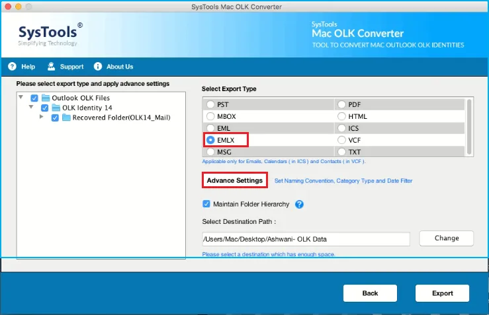Toggle Maintain Folder Hierarchy checkbox
The width and height of the screenshot is (489, 315).
(206, 204)
